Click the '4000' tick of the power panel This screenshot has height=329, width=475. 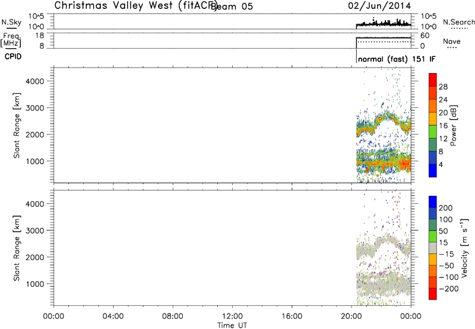point(35,81)
